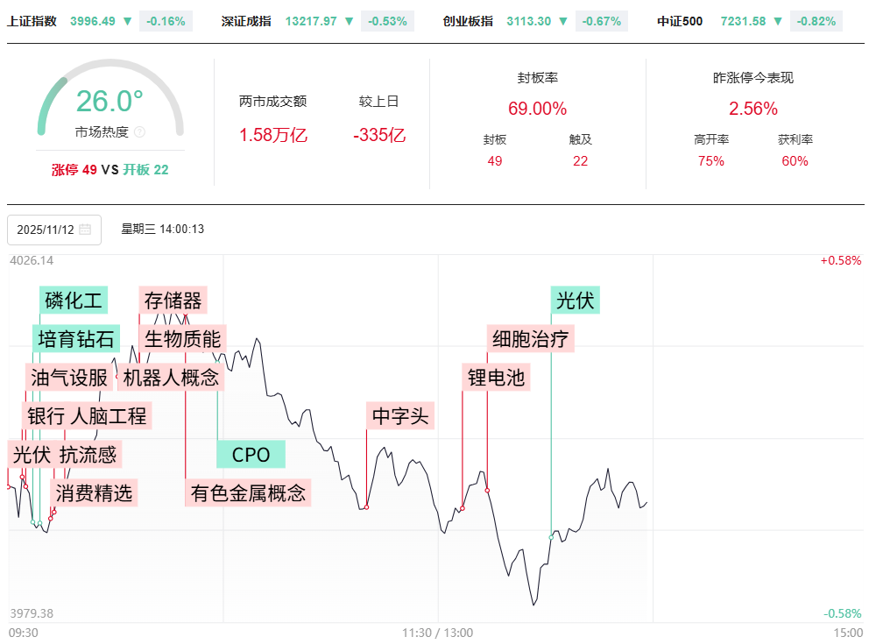Click the 中字头 sector marker
The width and height of the screenshot is (869, 644).
click(x=400, y=416)
